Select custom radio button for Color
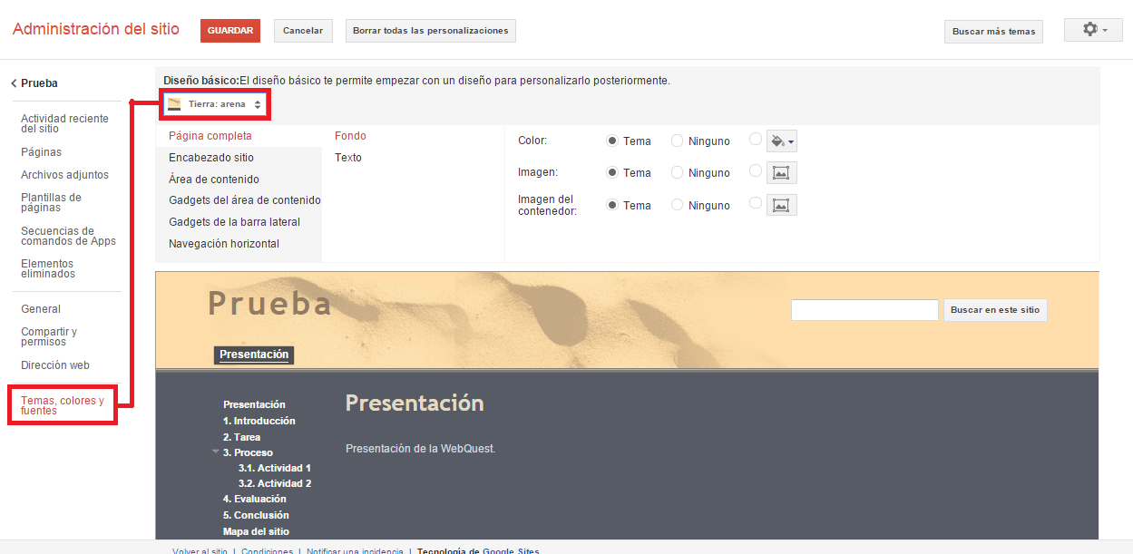 [756, 140]
